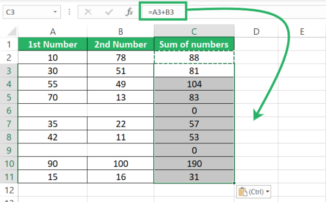
Task: Select cell containing 55
Action: tap(53, 84)
